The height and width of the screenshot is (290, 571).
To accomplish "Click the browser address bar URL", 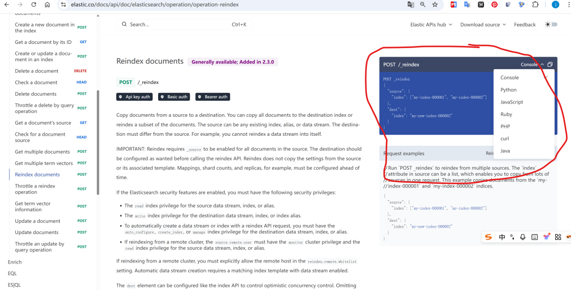I will pos(154,5).
